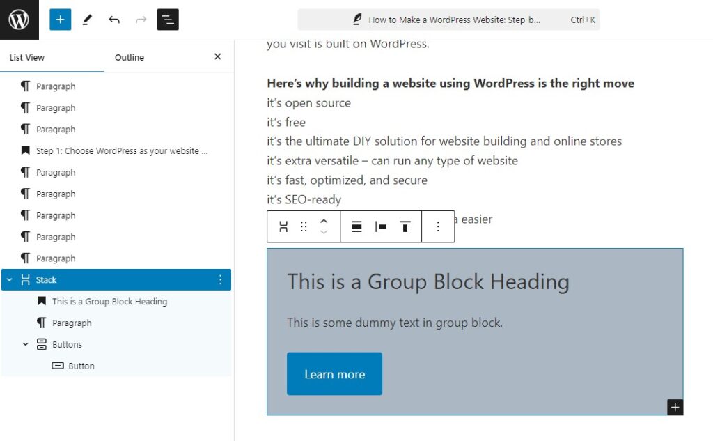Switch to the List View tab

coord(26,57)
